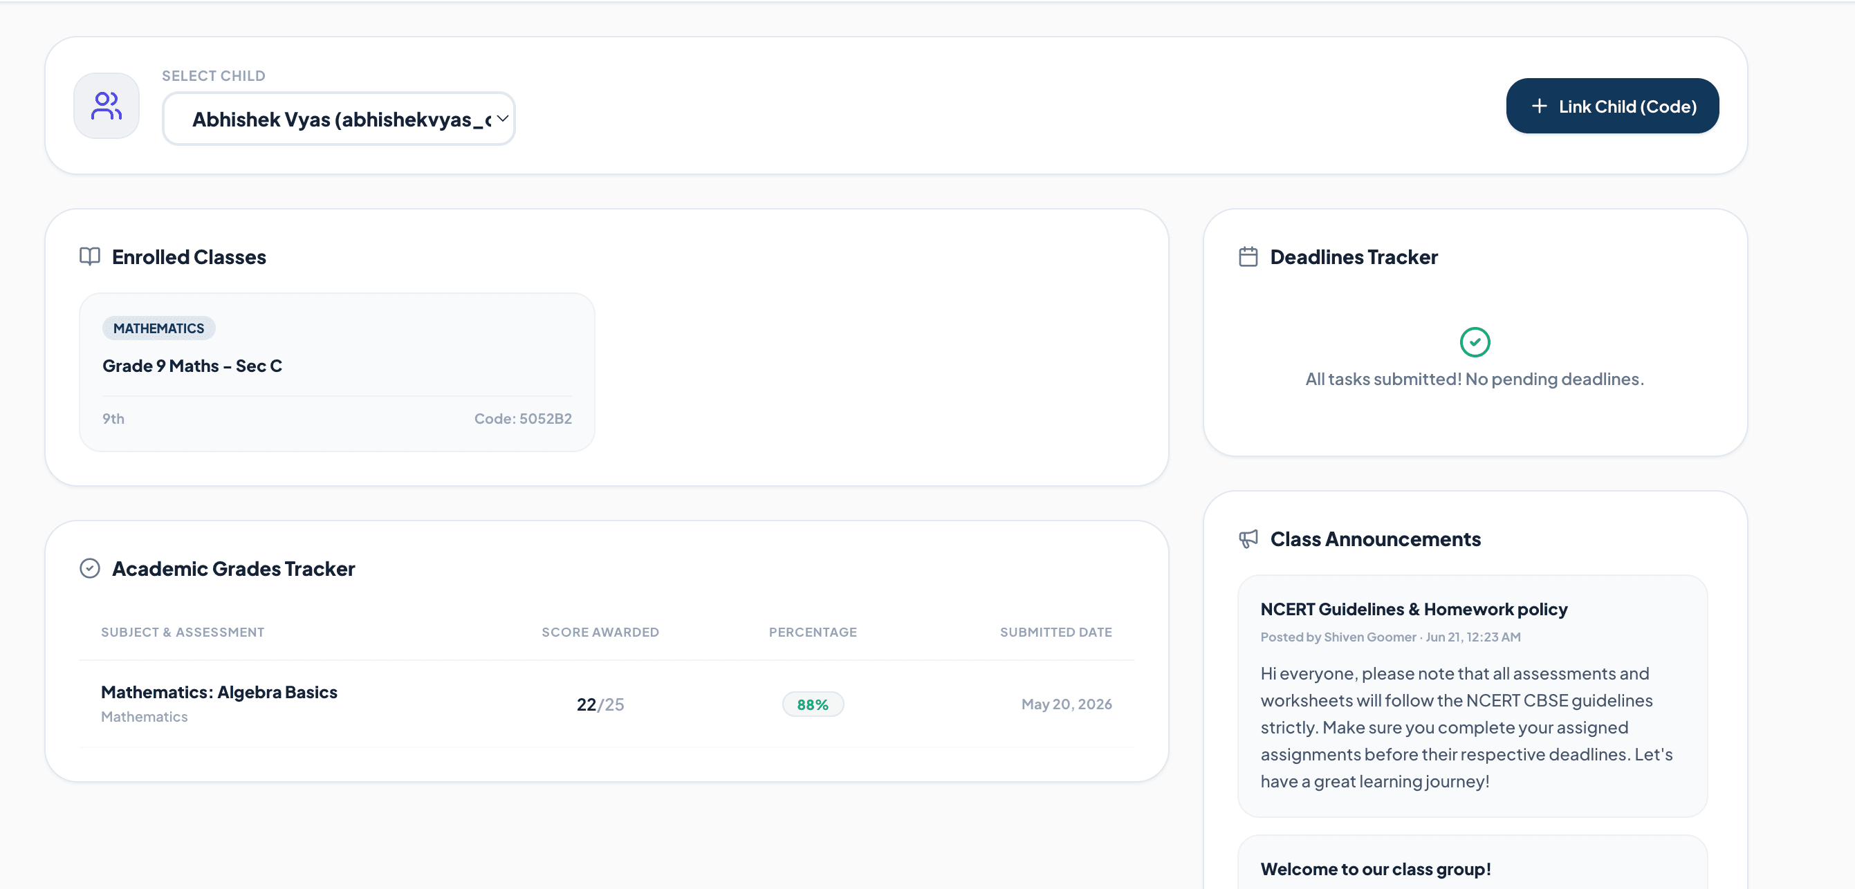
Task: Open the Grade 9 Maths – Sec C class card
Action: tap(337, 372)
